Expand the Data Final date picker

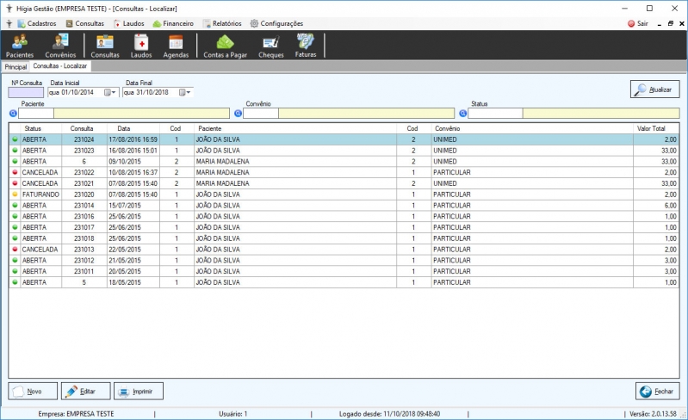(x=185, y=92)
